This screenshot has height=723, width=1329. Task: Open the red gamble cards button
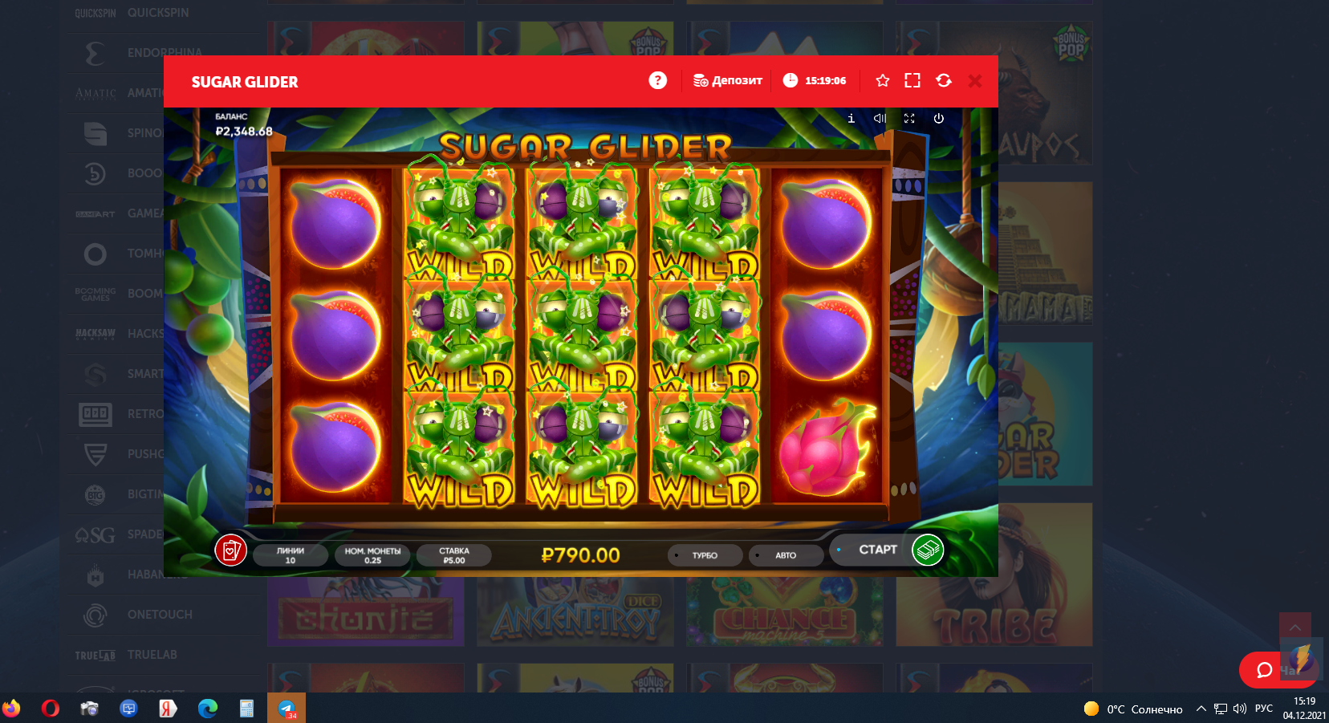click(230, 550)
